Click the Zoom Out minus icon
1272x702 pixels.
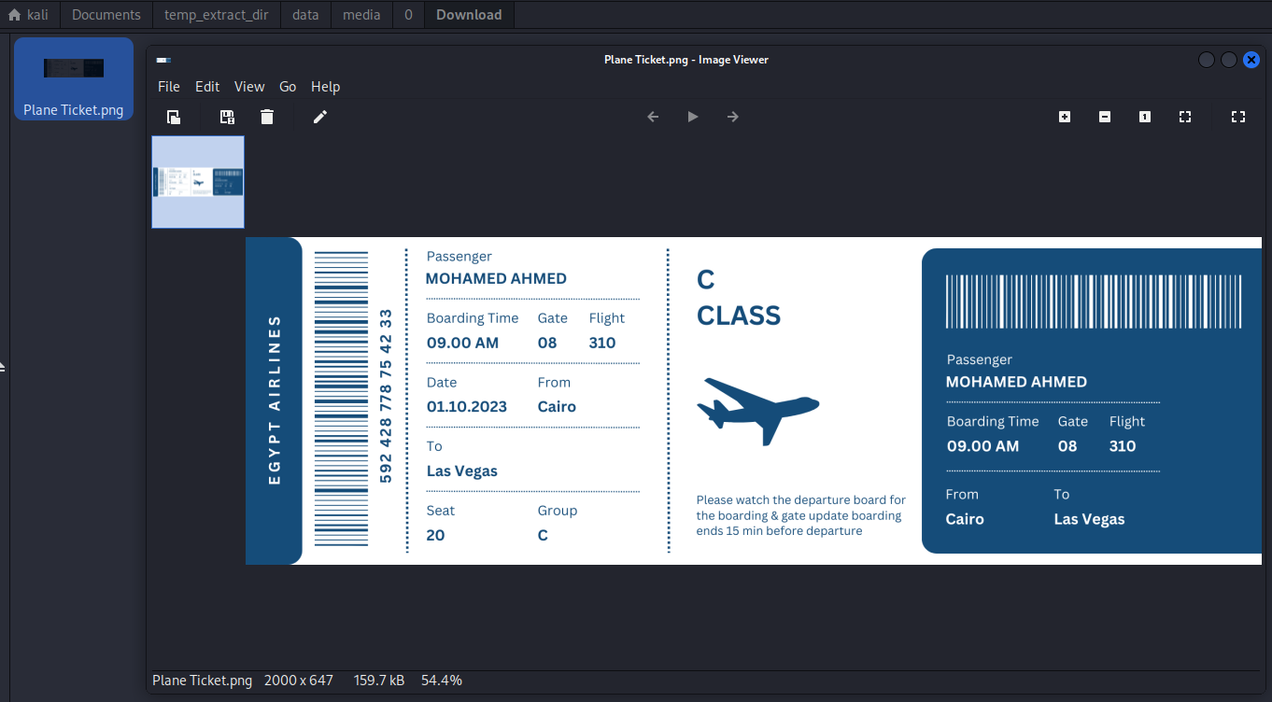point(1105,117)
